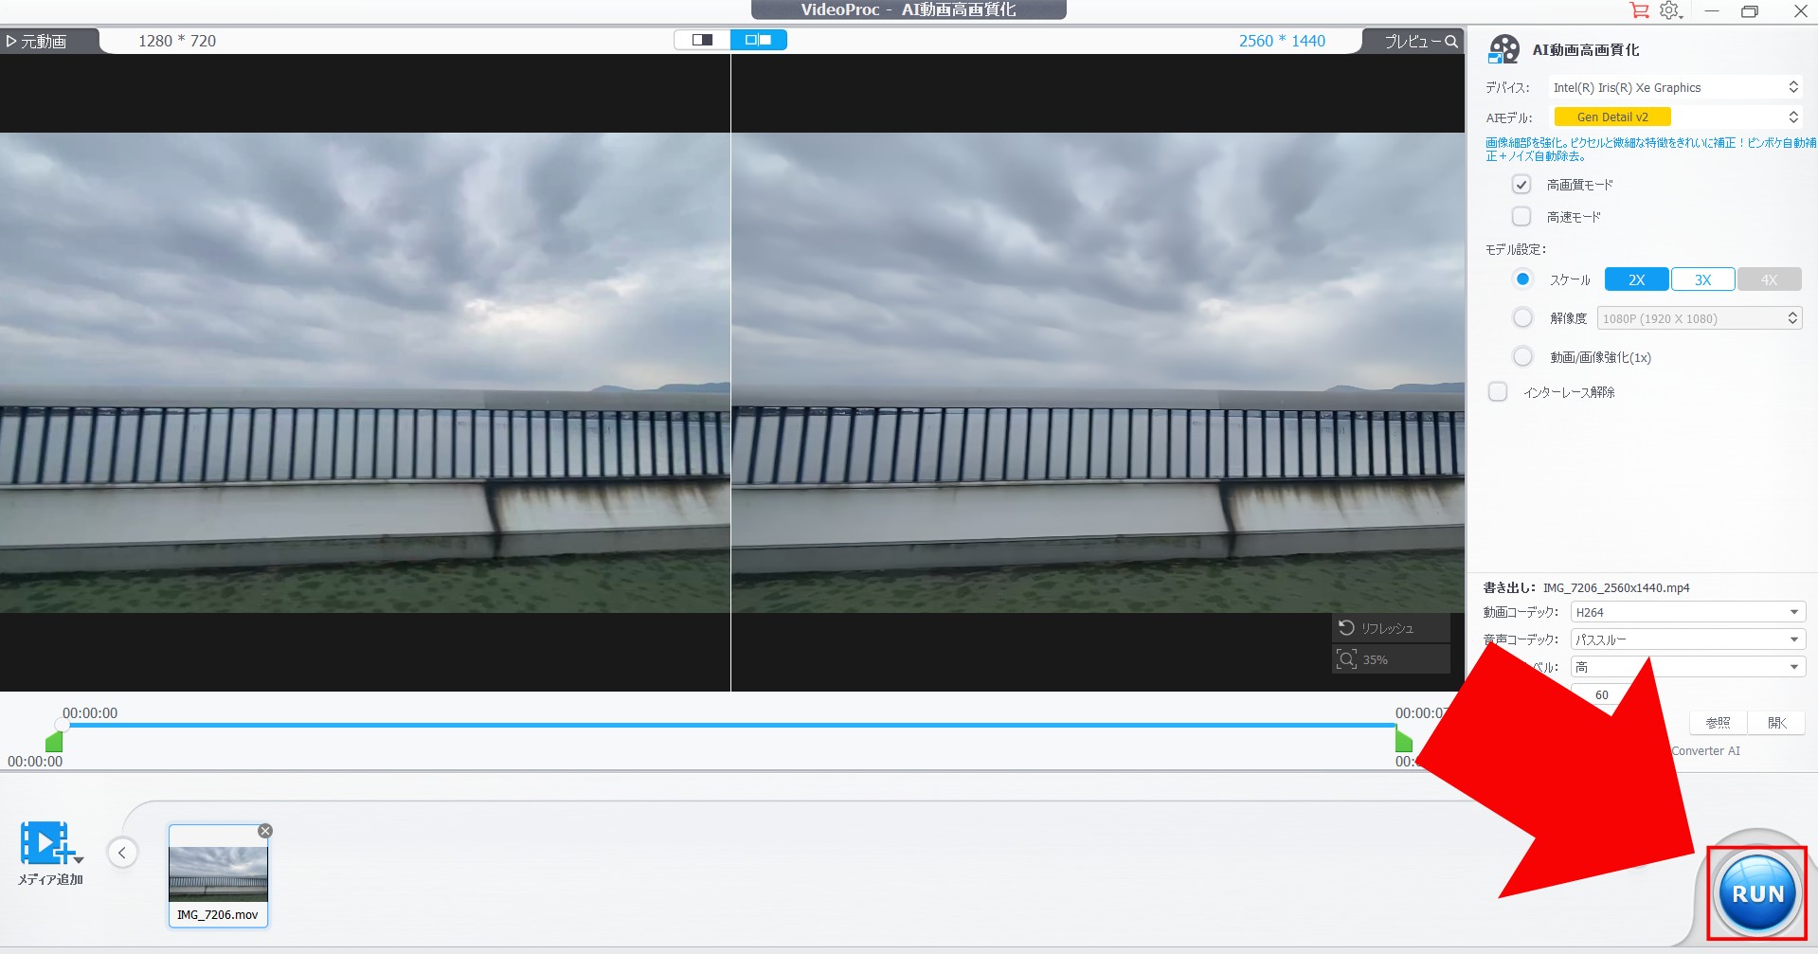The width and height of the screenshot is (1818, 954).
Task: Open the H264 video codec dropdown
Action: point(1687,613)
